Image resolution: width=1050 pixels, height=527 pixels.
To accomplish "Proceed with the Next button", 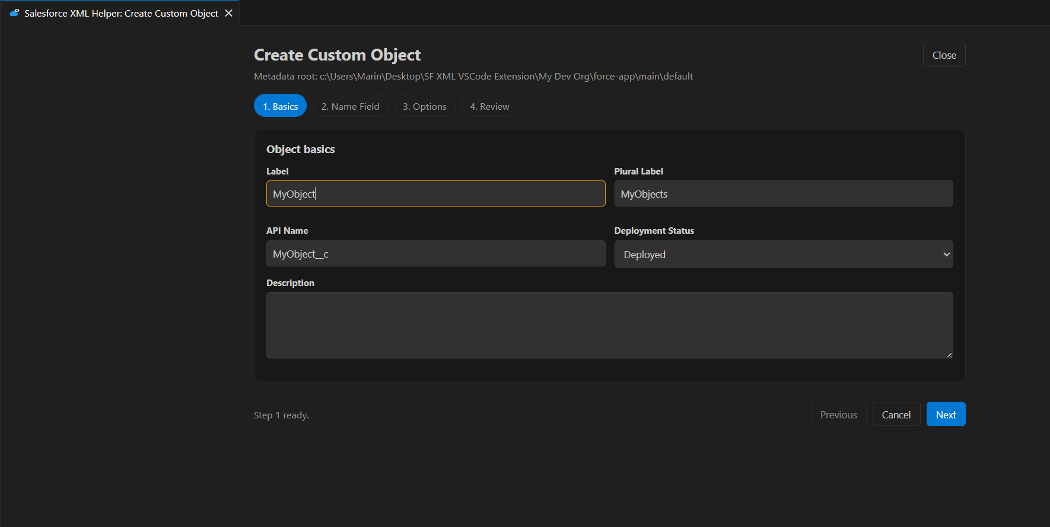I will pos(946,414).
